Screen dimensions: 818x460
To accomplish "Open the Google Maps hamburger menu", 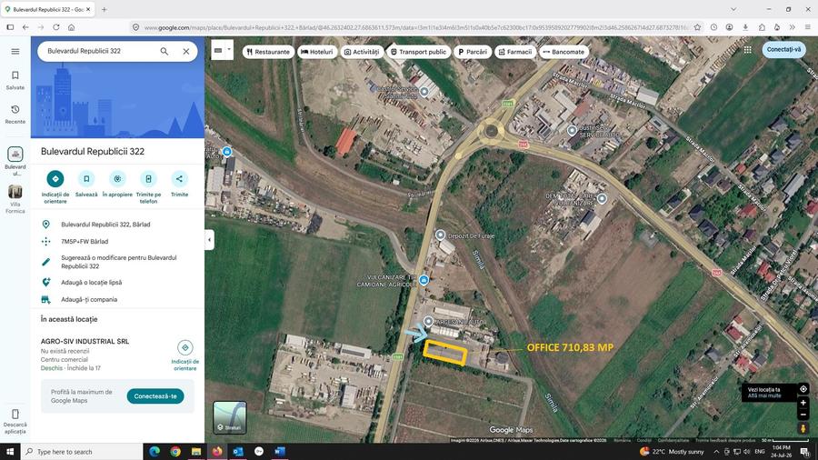I will (15, 51).
